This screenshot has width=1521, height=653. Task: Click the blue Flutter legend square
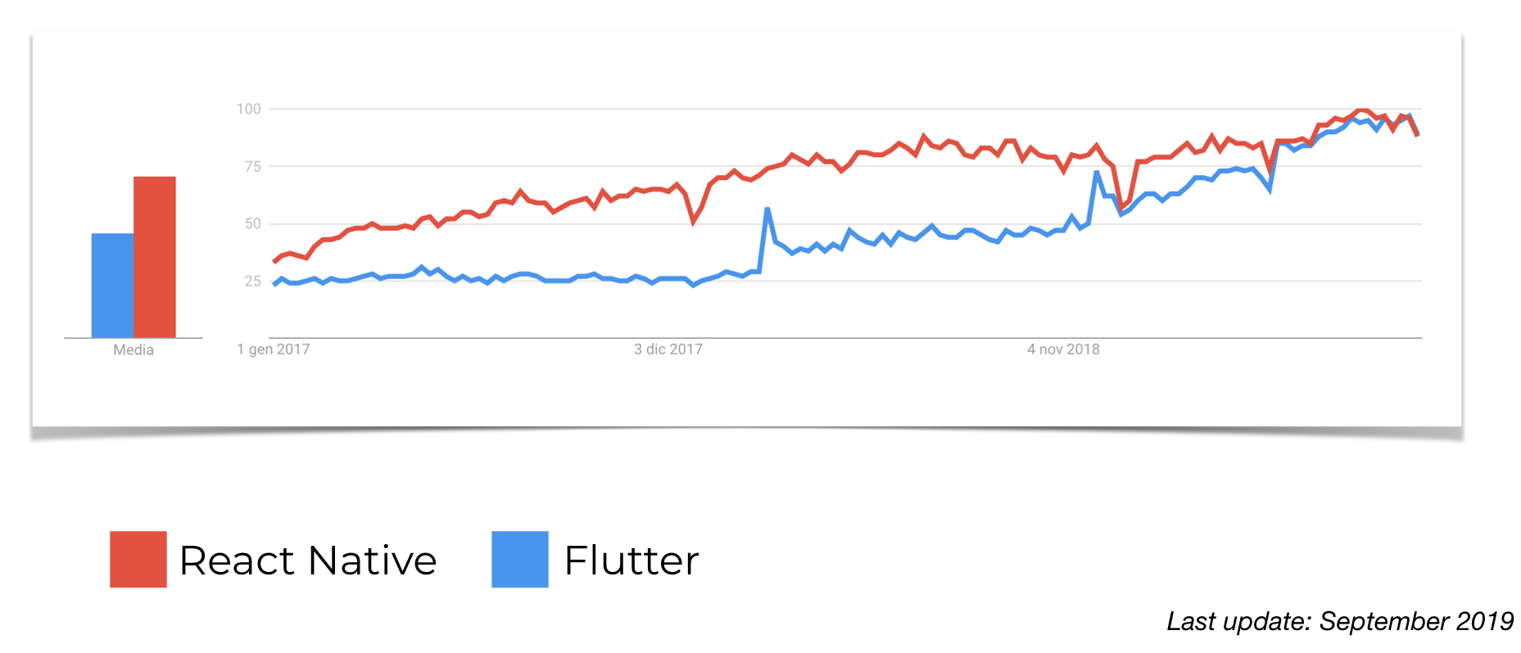pos(520,560)
